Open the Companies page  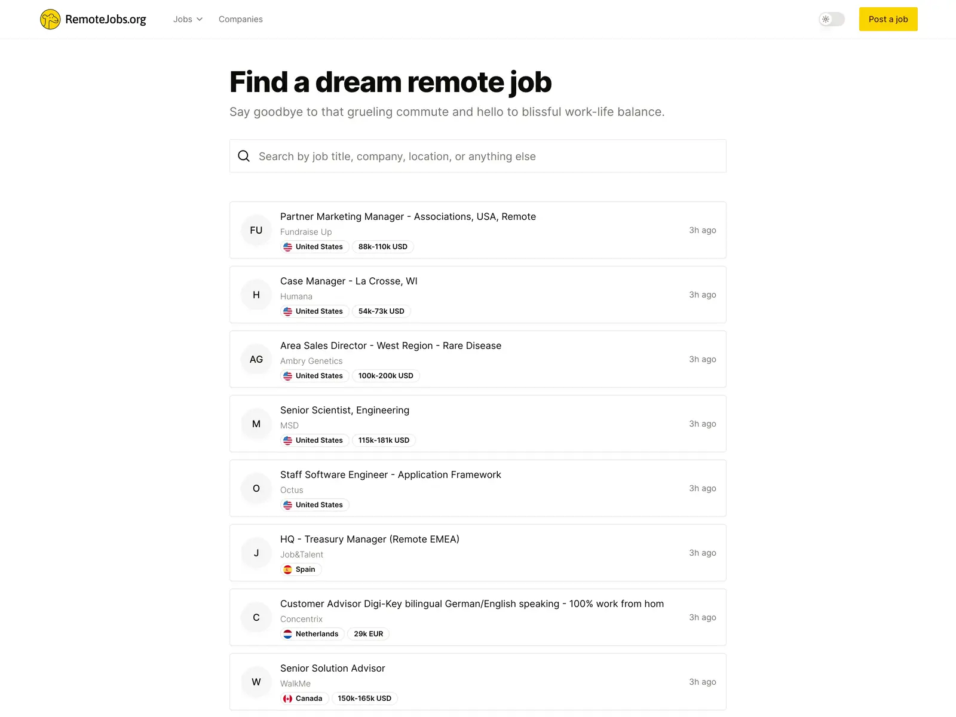[x=241, y=19]
